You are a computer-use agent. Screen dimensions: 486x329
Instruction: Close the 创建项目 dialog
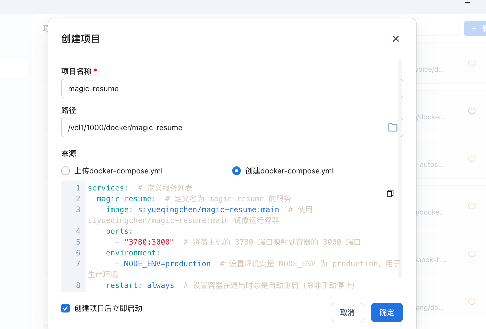pyautogui.click(x=396, y=39)
